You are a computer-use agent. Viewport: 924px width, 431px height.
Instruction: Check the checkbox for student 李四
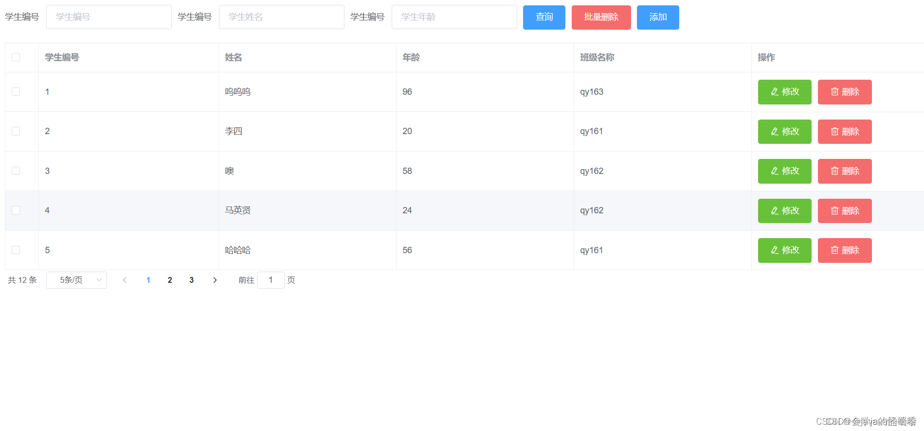16,131
